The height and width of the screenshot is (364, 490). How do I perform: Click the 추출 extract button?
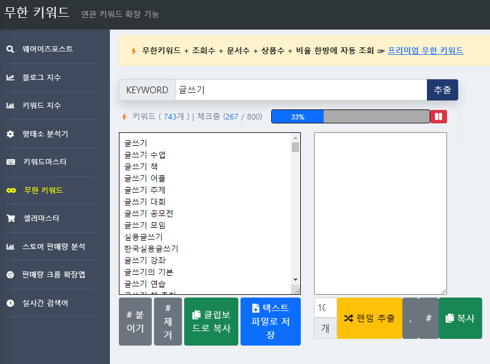click(442, 90)
